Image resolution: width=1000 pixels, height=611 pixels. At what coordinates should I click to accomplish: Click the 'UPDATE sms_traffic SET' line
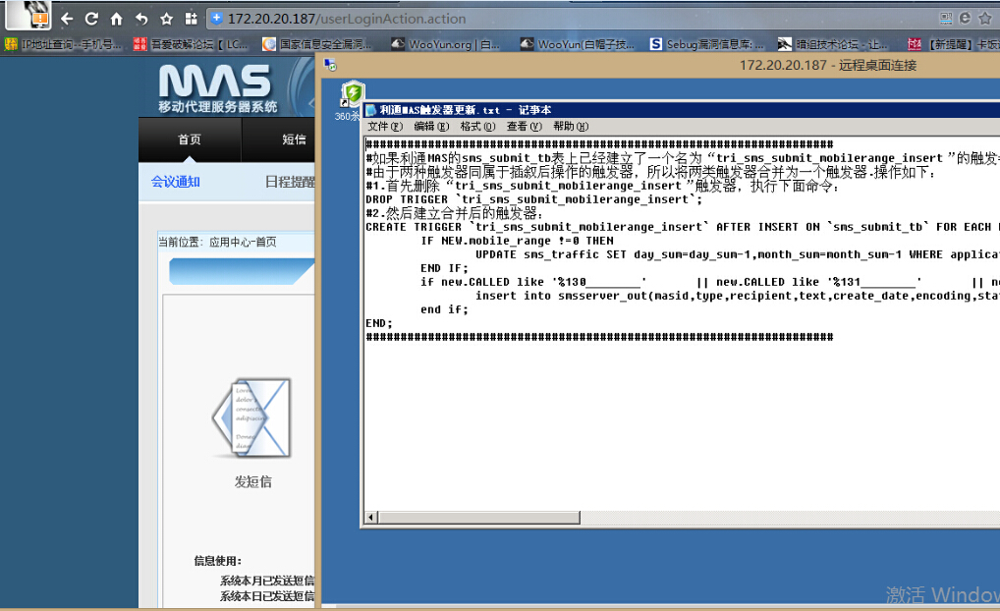coord(738,254)
